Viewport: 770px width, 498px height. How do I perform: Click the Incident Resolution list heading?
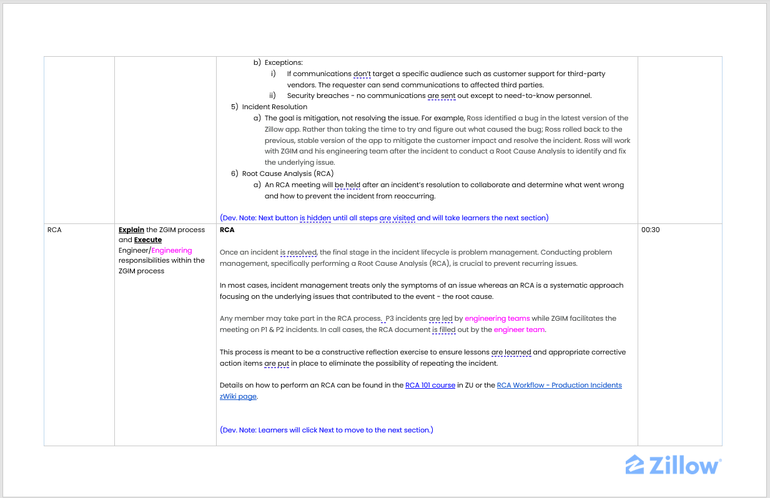pyautogui.click(x=274, y=107)
